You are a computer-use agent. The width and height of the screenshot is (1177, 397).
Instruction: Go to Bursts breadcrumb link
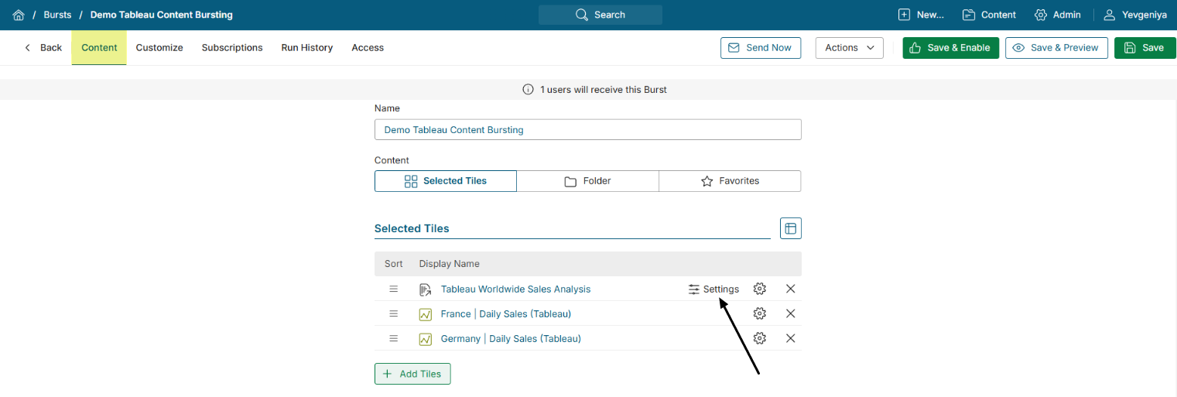tap(57, 15)
